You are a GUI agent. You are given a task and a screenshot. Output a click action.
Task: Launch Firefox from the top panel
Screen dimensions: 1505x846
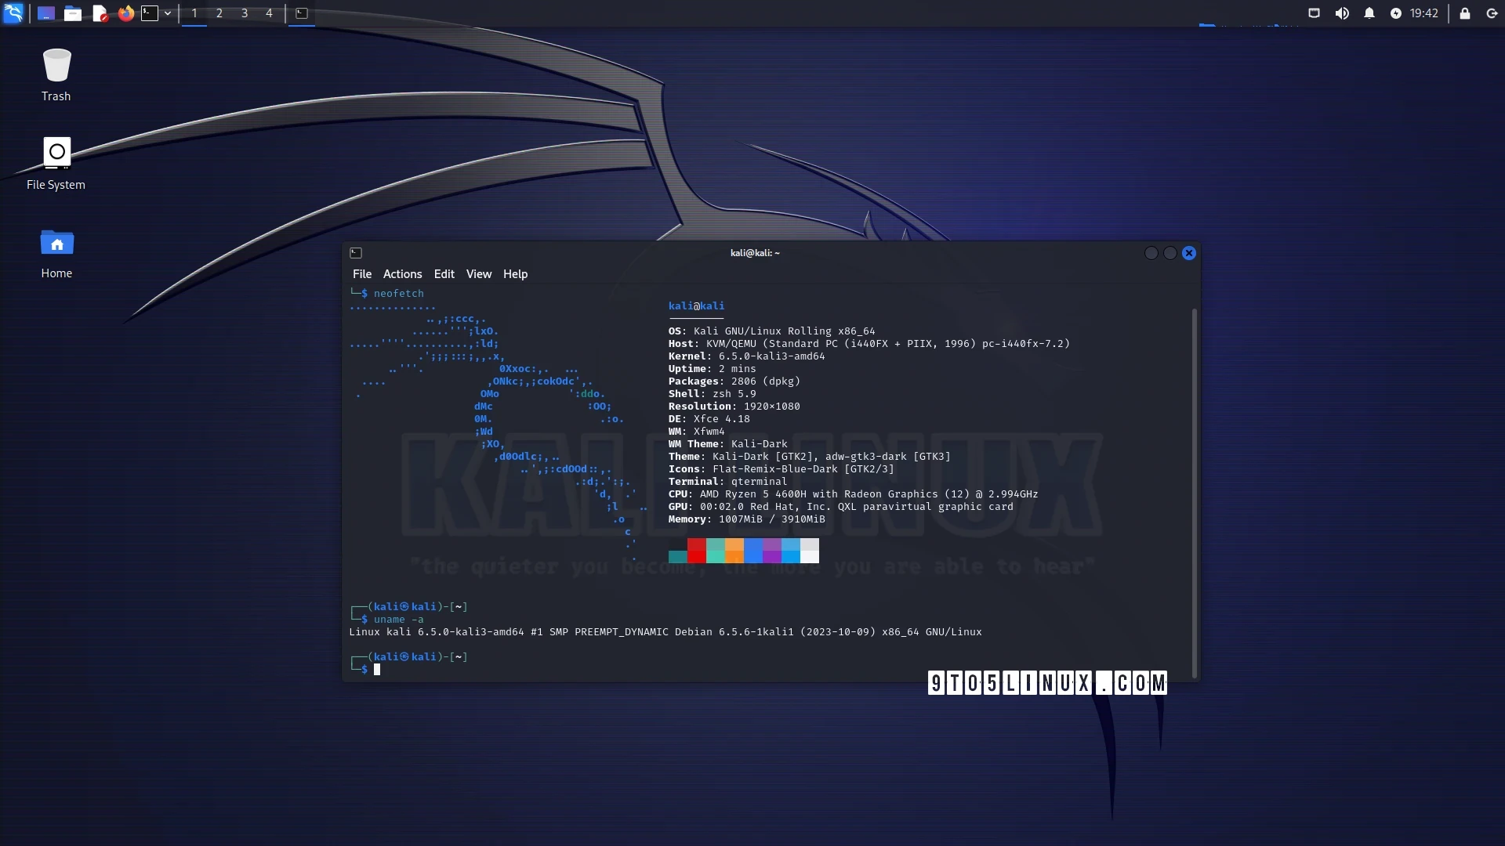pyautogui.click(x=125, y=13)
